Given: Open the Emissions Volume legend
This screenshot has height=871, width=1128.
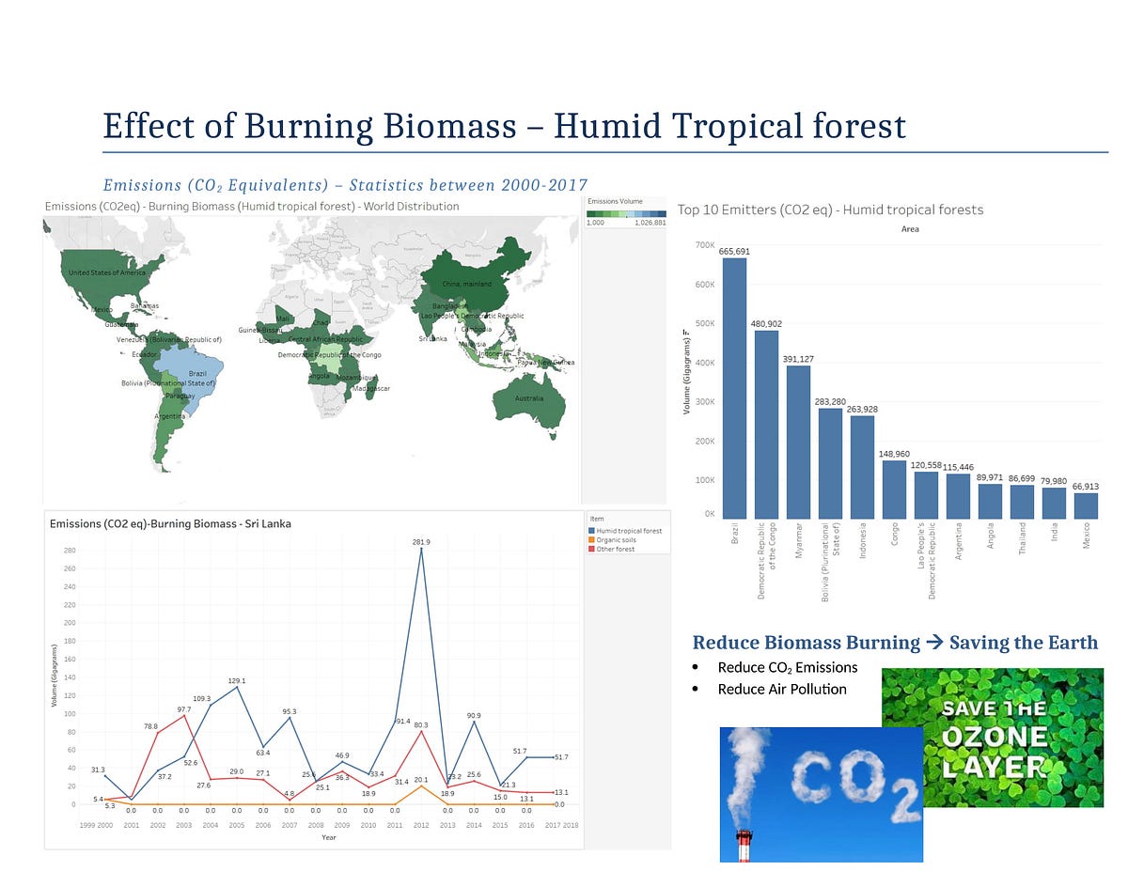Looking at the screenshot, I should 616,201.
